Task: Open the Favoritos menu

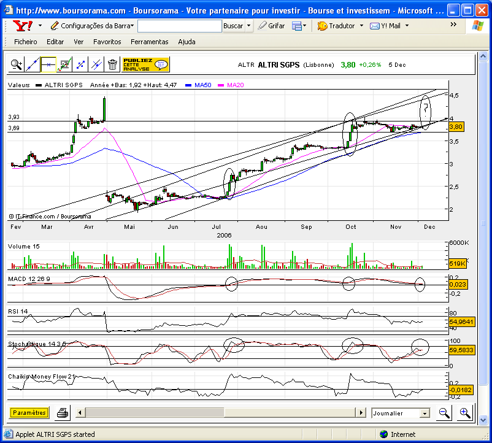Action: (x=107, y=42)
